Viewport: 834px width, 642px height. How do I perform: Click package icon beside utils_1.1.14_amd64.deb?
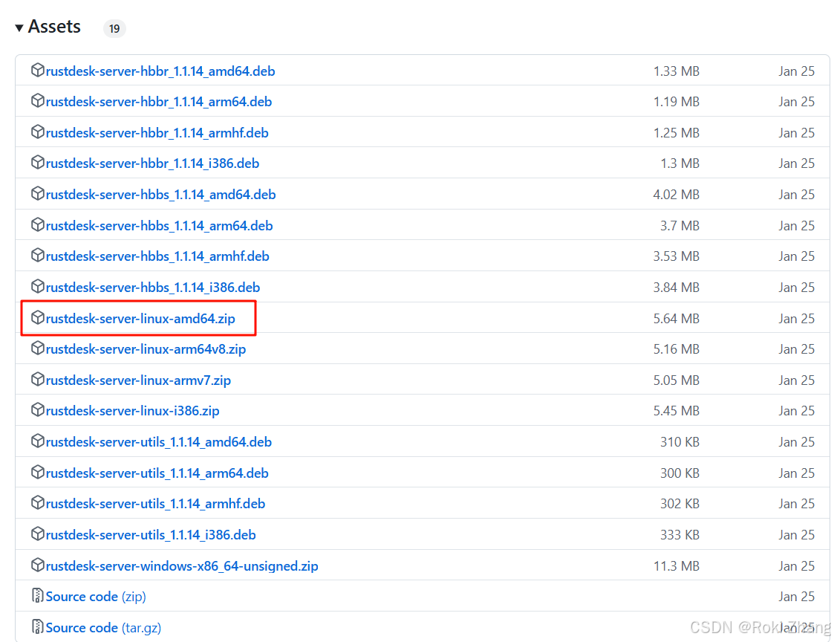pyautogui.click(x=38, y=441)
